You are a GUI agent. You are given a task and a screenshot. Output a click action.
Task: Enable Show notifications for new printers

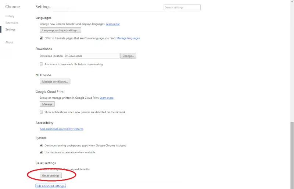41,112
